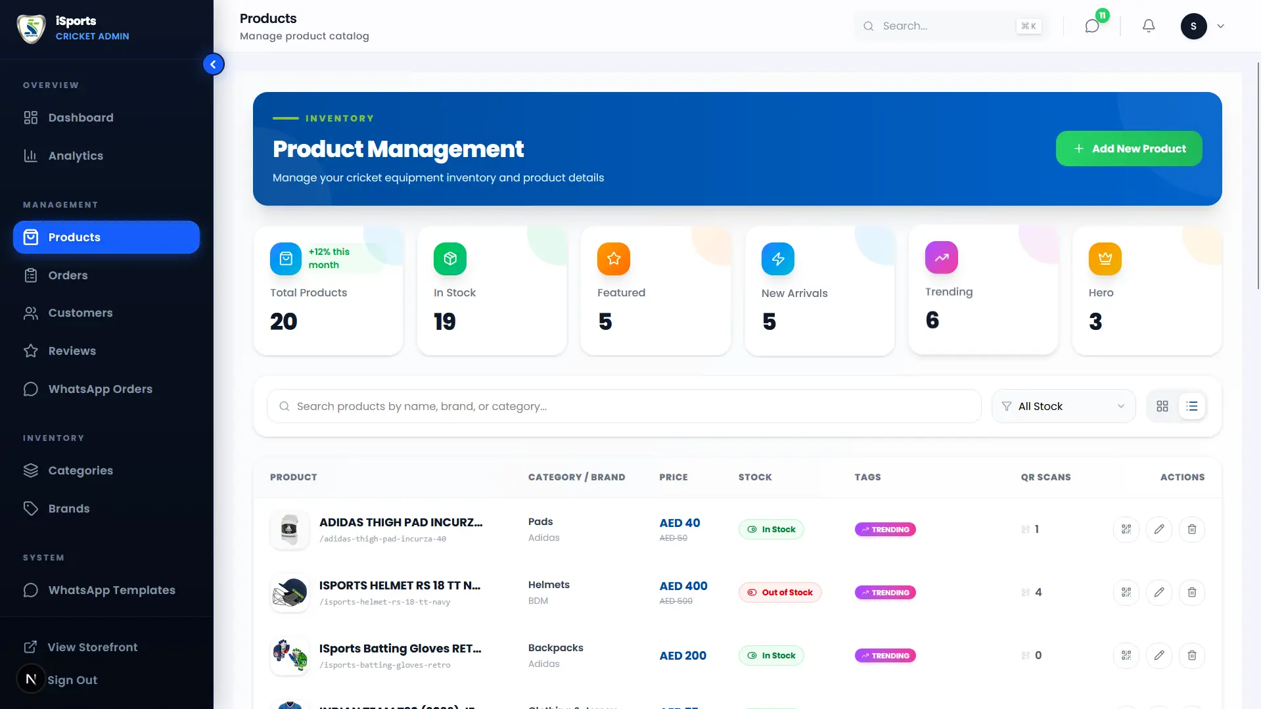Click the Featured star icon
The width and height of the screenshot is (1261, 709).
[614, 259]
